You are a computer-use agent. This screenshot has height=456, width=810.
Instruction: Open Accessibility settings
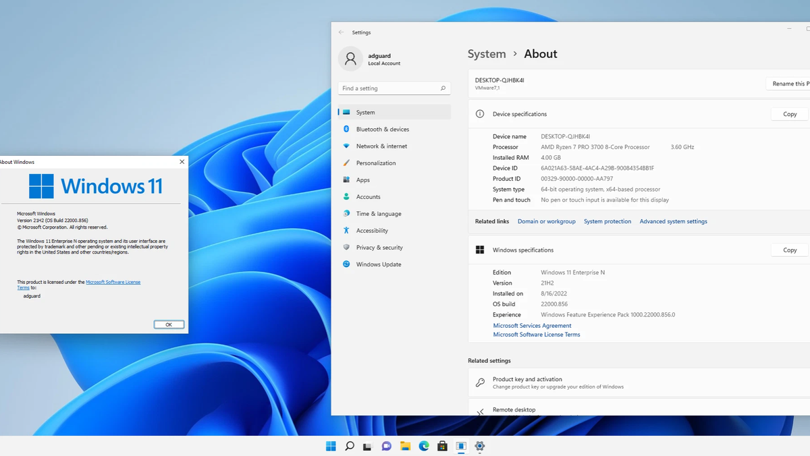point(394,230)
